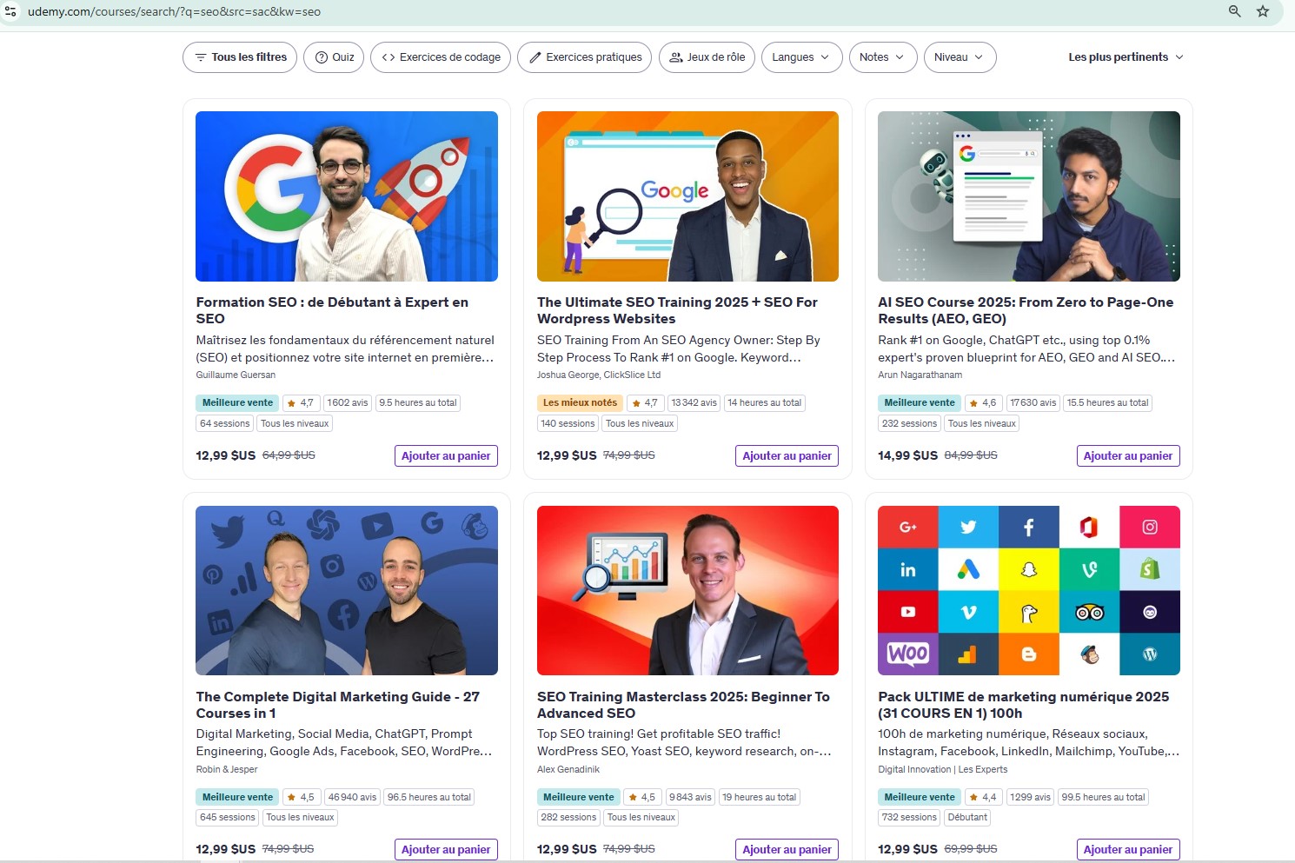
Task: Click the 14,99 $US price of AI SEO Course
Action: tap(907, 455)
